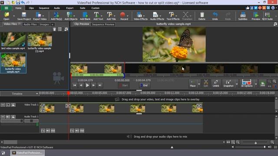
Task: Open the Subtitles tool
Action: tap(243, 16)
